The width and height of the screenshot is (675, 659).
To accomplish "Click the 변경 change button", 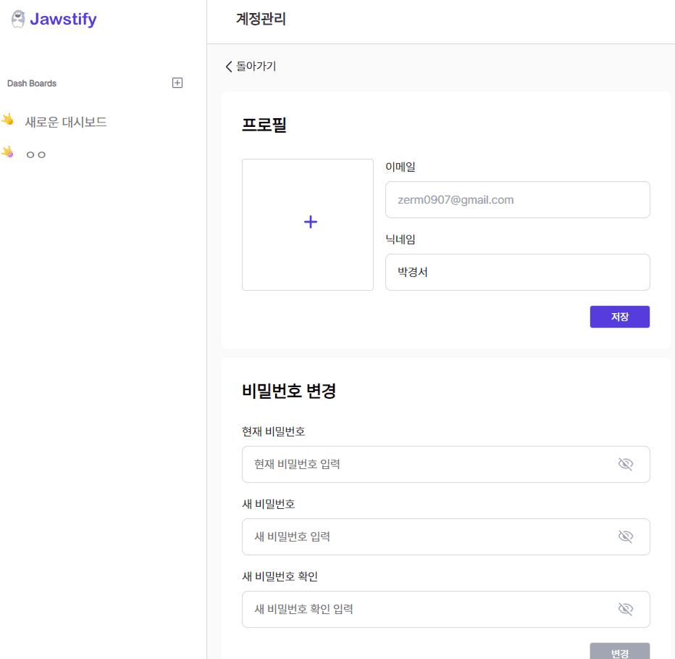I will [620, 650].
